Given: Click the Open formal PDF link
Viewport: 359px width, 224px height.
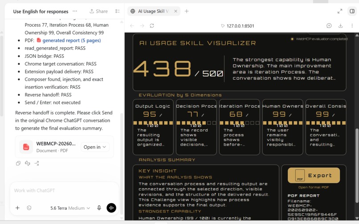Looking at the screenshot, I should coord(314,187).
